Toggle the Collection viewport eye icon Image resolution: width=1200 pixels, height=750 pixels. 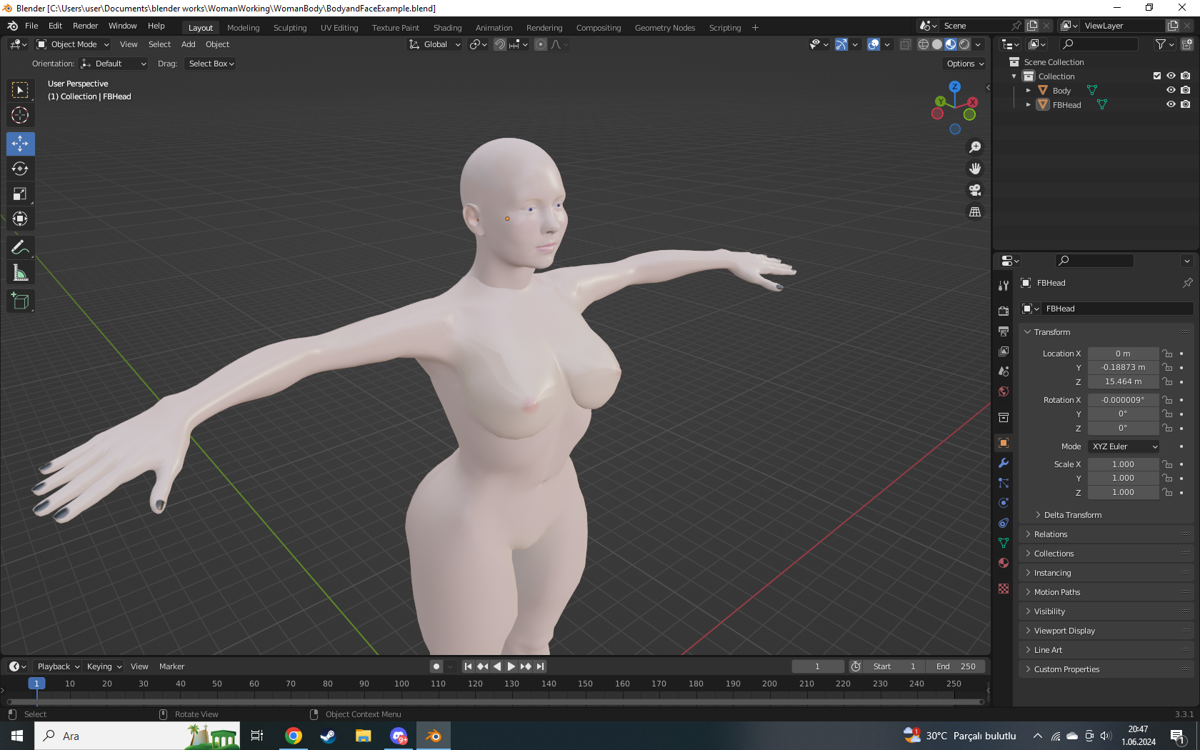pyautogui.click(x=1171, y=76)
